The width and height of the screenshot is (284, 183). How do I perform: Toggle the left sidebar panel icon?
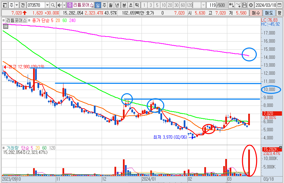(x=5, y=5)
